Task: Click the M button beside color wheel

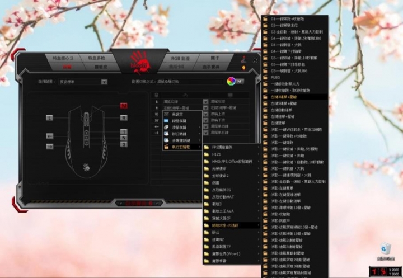Action: [240, 81]
